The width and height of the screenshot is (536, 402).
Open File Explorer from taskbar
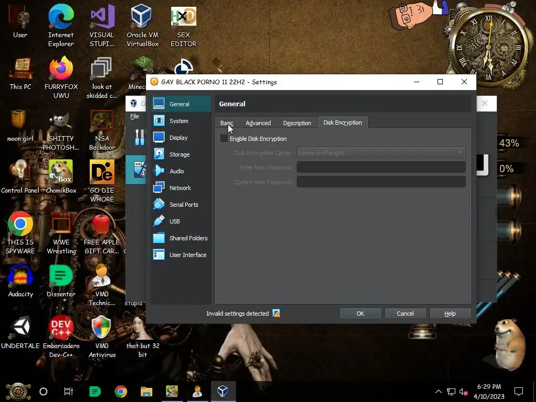(147, 392)
